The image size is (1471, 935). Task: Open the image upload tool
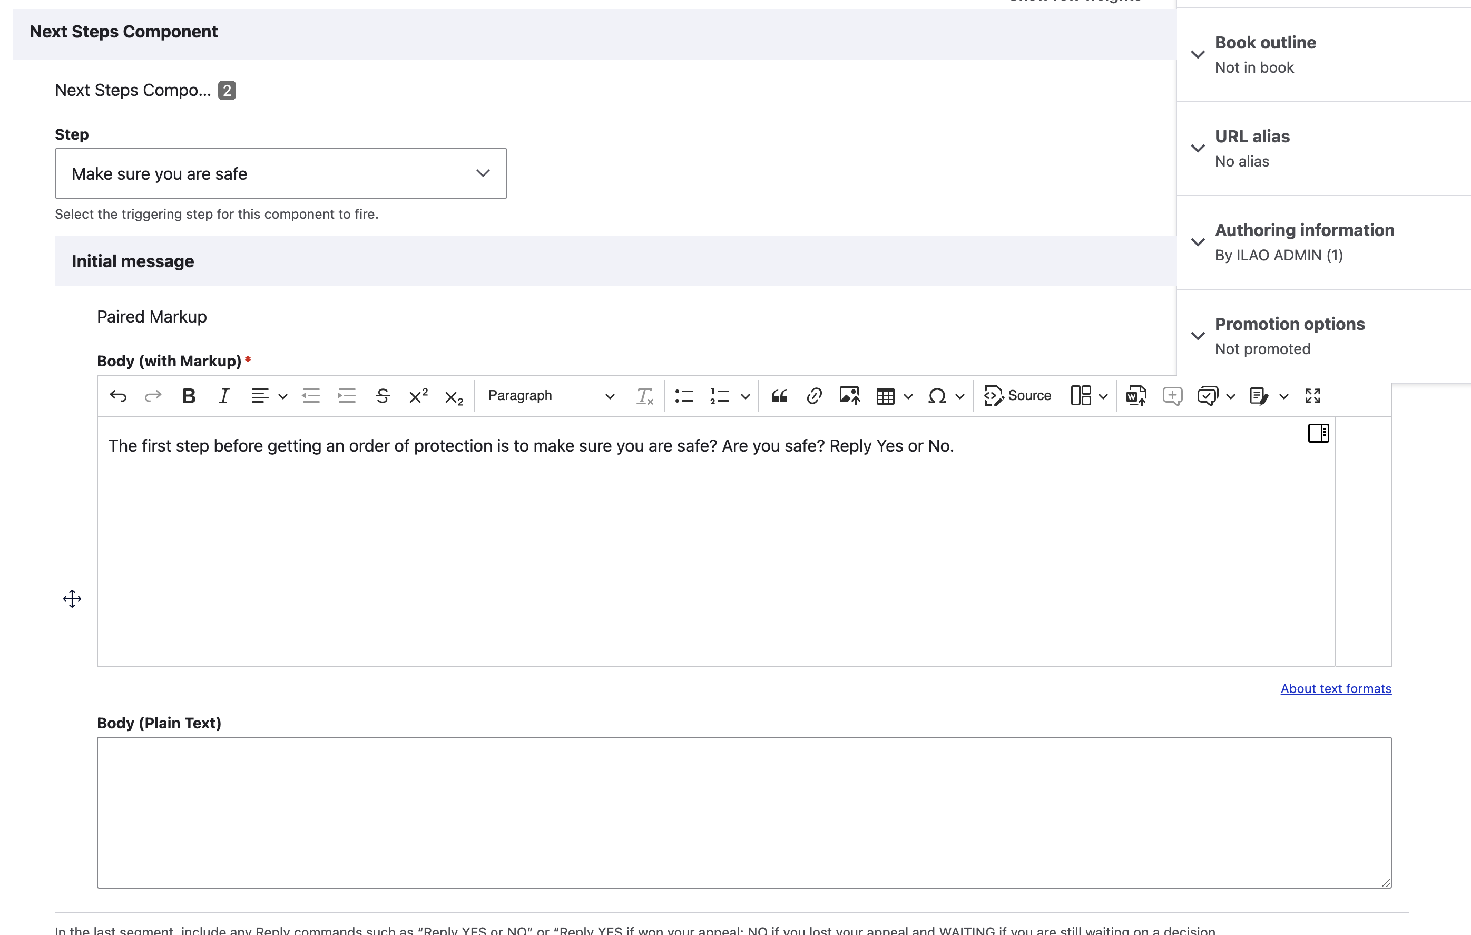[850, 396]
